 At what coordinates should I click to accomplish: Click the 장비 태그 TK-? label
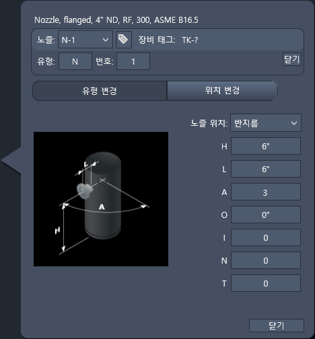click(168, 40)
